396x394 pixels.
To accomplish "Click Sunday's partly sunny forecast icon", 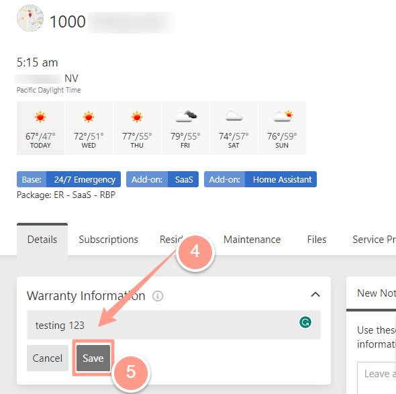I will (283, 116).
